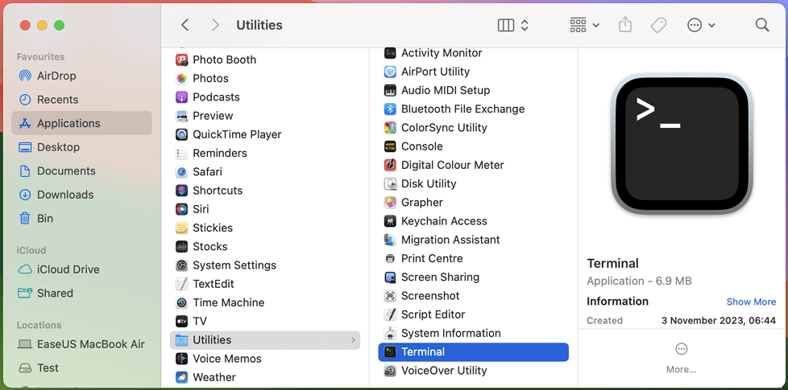The height and width of the screenshot is (390, 788).
Task: Click the Utilities folder row text
Action: 212,340
